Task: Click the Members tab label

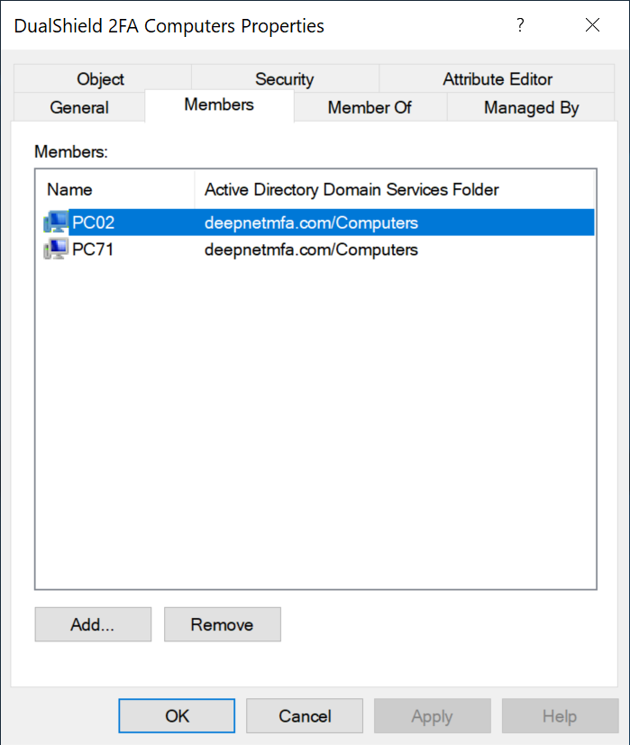Action: point(219,104)
